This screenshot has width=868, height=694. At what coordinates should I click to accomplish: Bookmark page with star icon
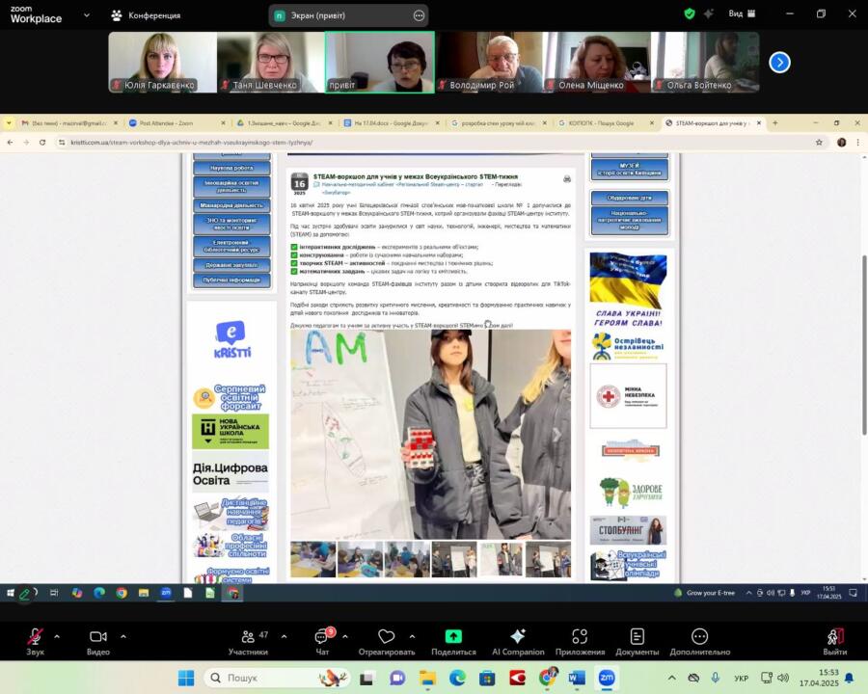(819, 143)
